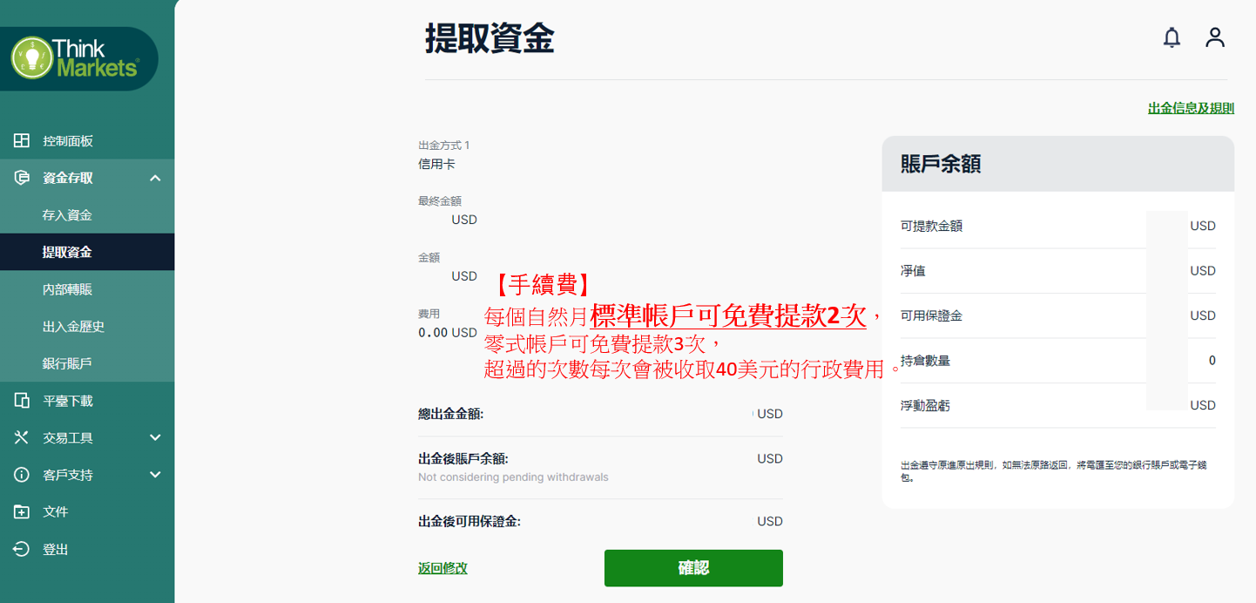
Task: Collapse the 資金存取 menu chevron
Action: point(155,178)
